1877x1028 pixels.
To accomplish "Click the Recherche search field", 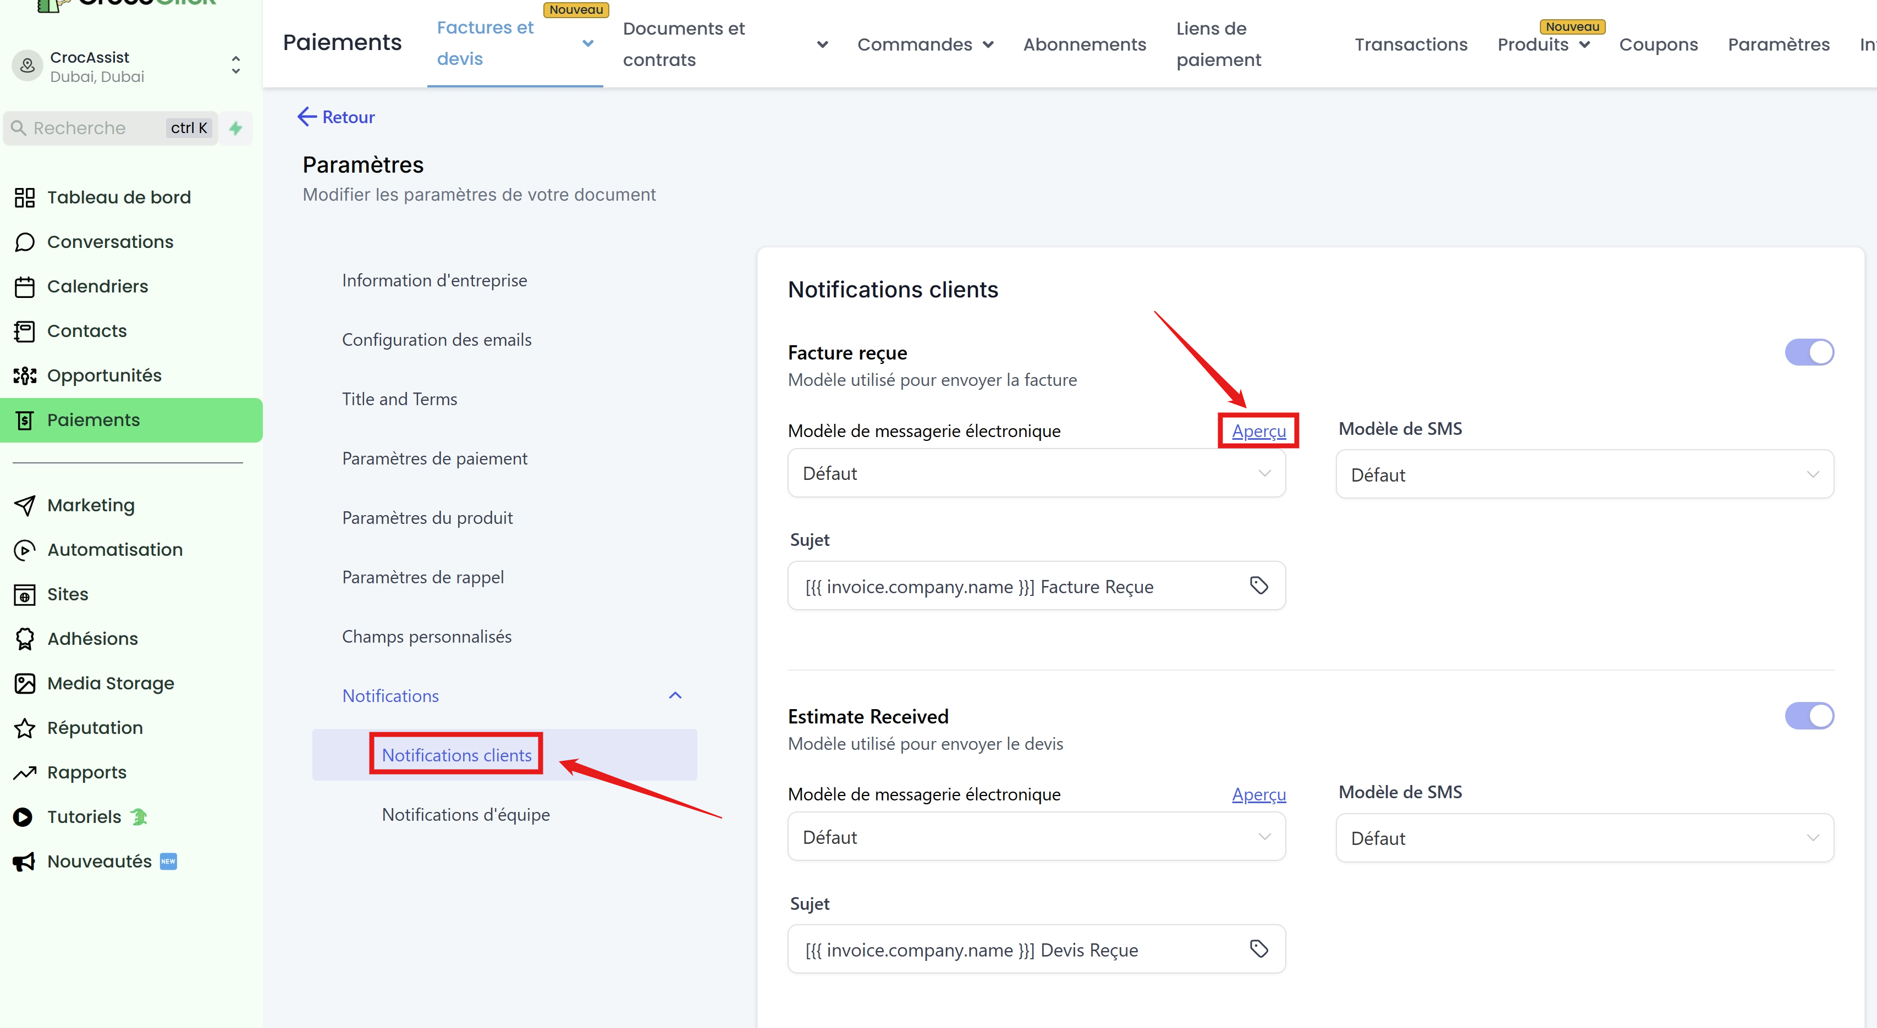I will (x=111, y=128).
